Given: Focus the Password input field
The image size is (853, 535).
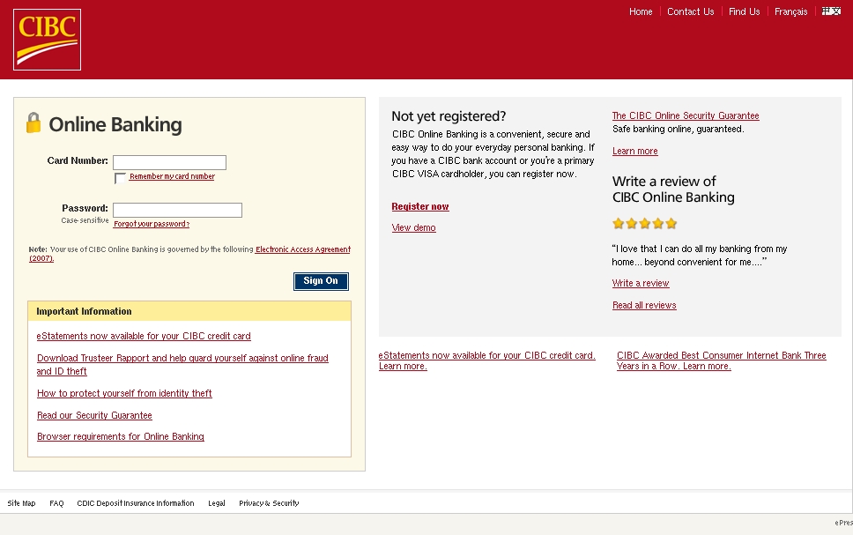Looking at the screenshot, I should [177, 210].
